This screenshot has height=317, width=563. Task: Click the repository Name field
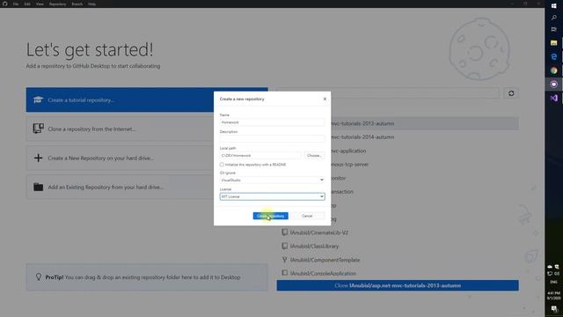[x=272, y=122]
